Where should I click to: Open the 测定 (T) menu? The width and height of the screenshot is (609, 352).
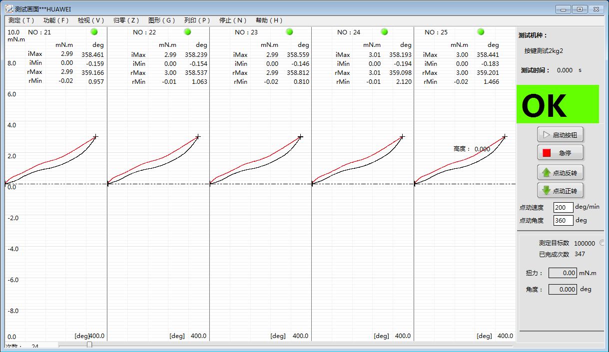[21, 20]
